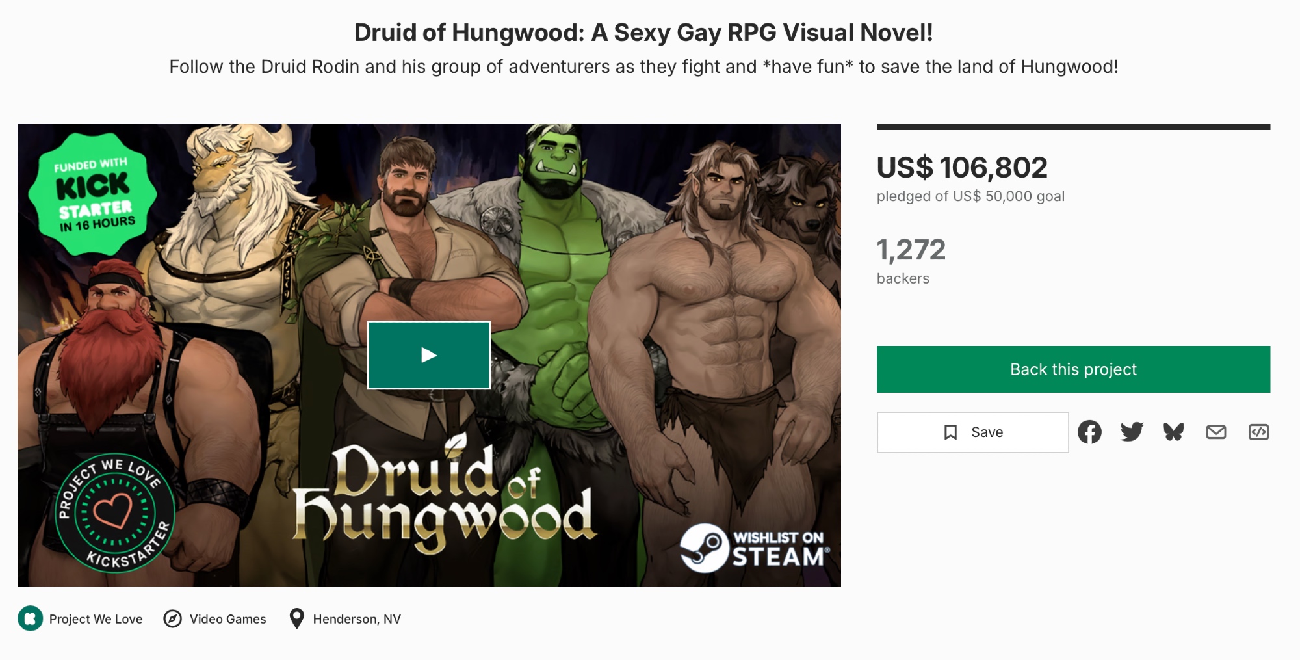
Task: Click the Back this project button
Action: point(1073,369)
